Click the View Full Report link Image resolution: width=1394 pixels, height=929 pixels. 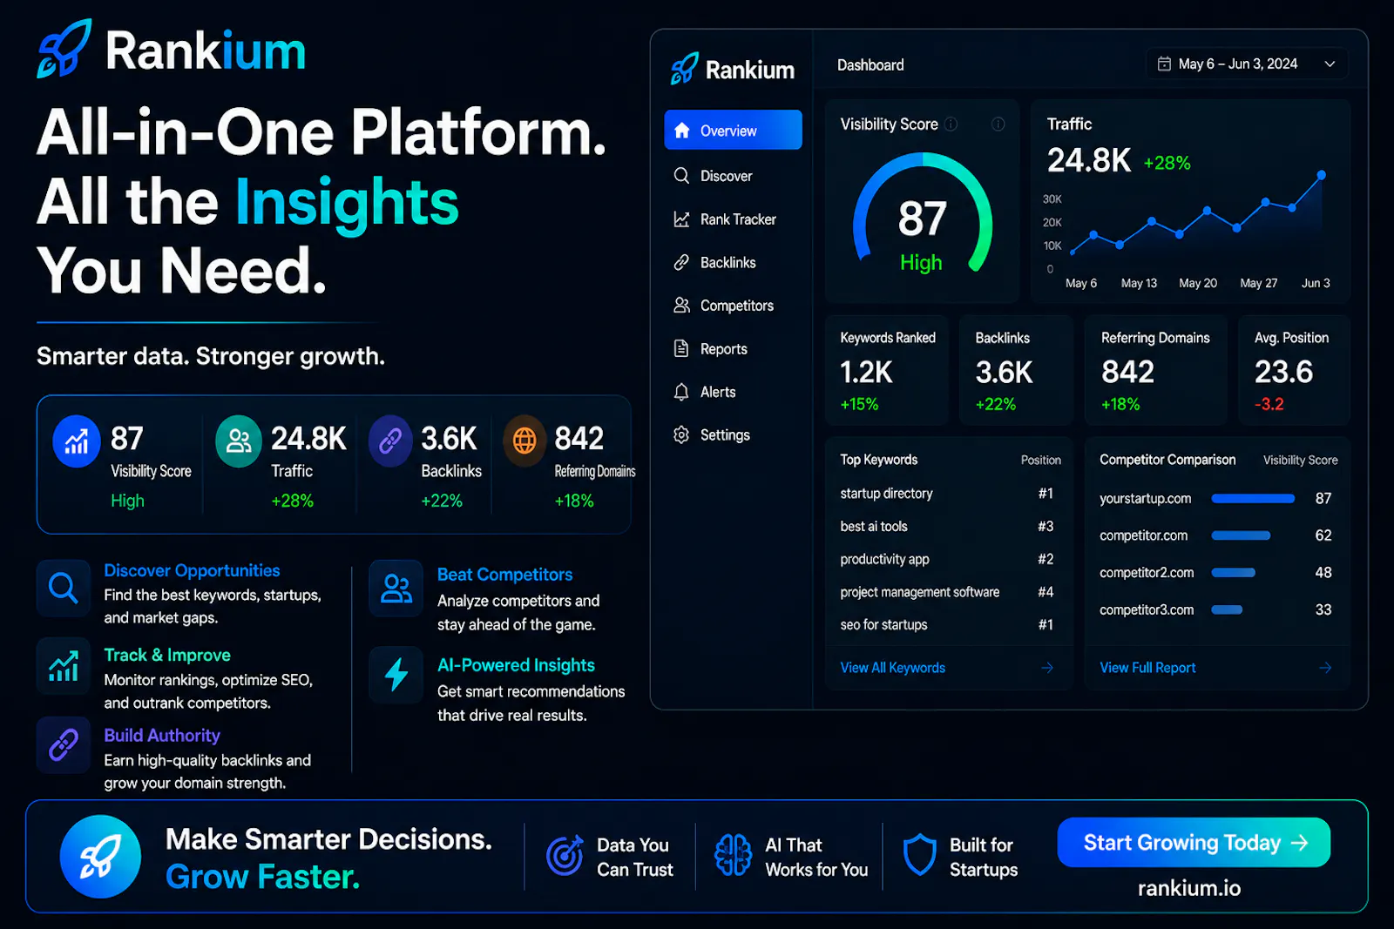click(1147, 668)
